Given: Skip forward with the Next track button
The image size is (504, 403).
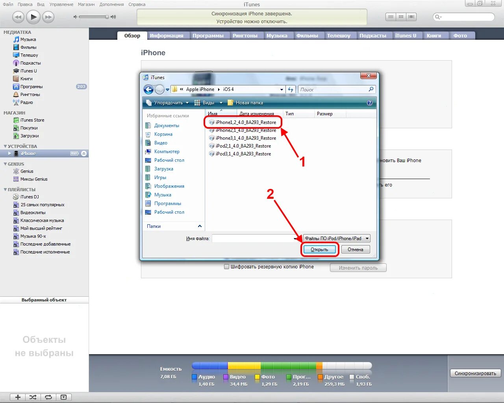Looking at the screenshot, I should [x=48, y=17].
